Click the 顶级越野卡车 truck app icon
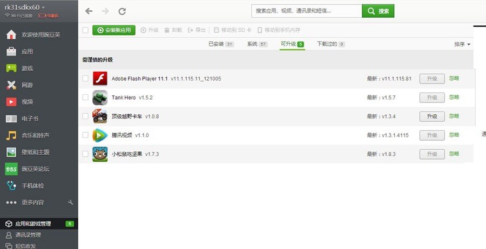The width and height of the screenshot is (486, 249). pos(100,116)
